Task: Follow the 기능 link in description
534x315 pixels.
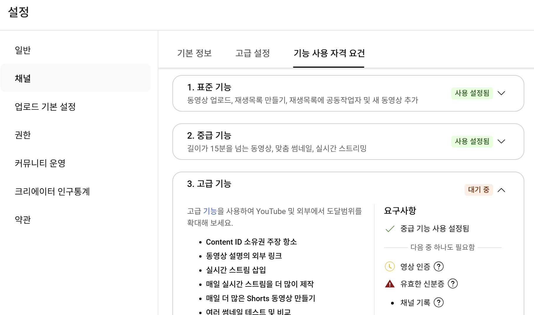Action: (210, 211)
